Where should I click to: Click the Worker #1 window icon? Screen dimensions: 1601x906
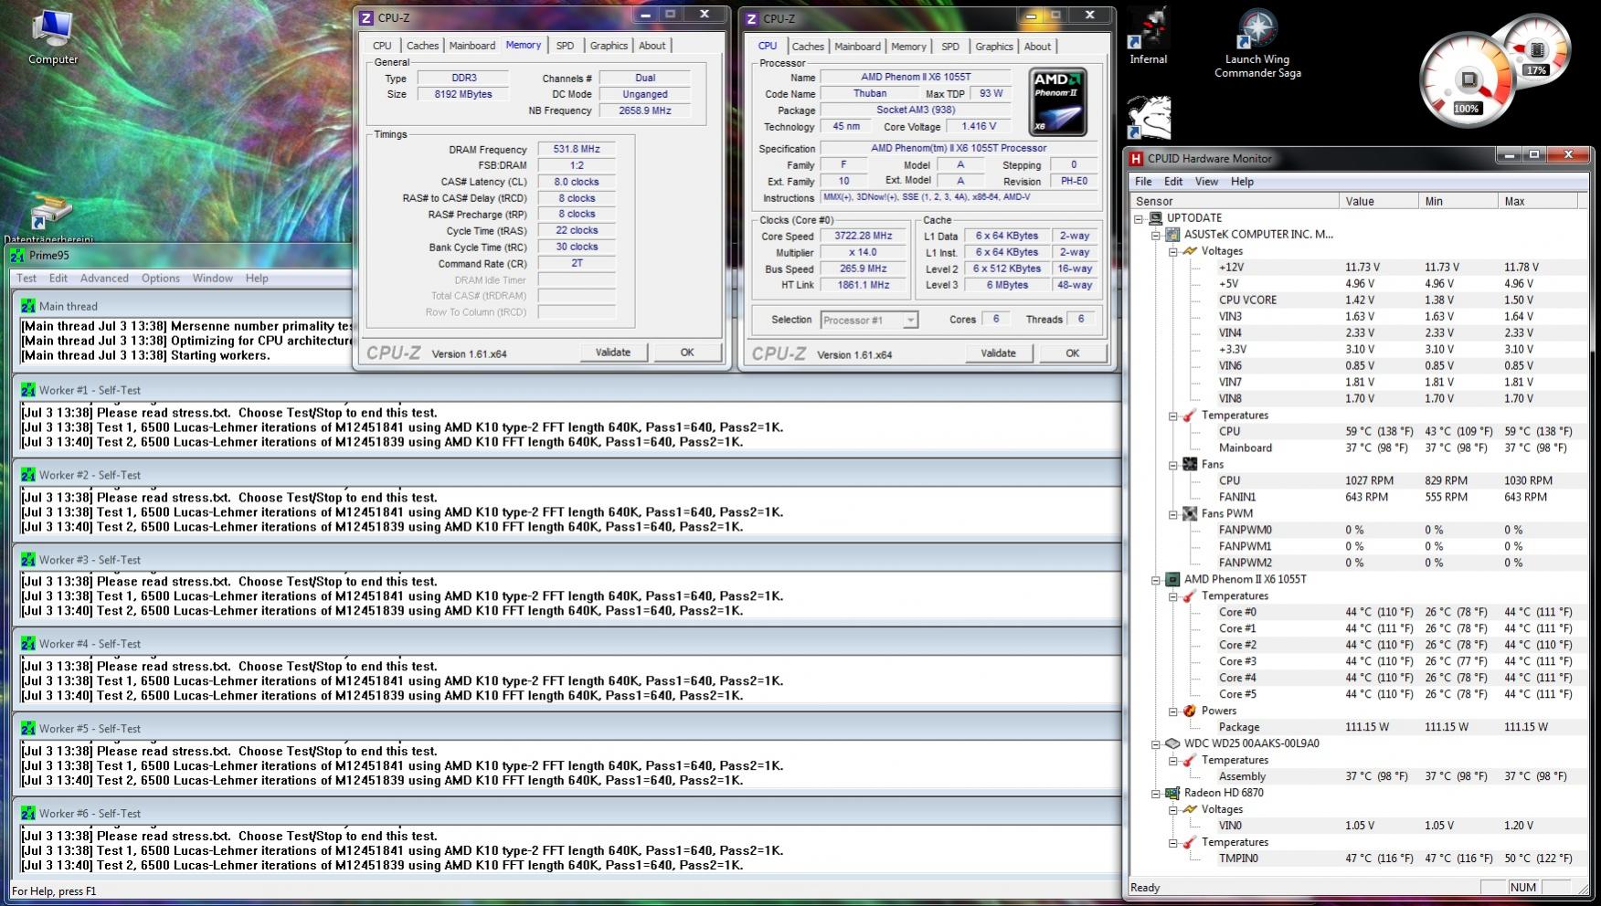[28, 390]
